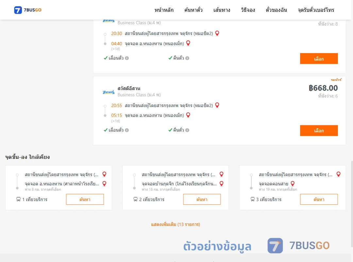
Task: Click ห่าง 18 กม. จากจุดที่เลือก distance text
Action: 161,190
